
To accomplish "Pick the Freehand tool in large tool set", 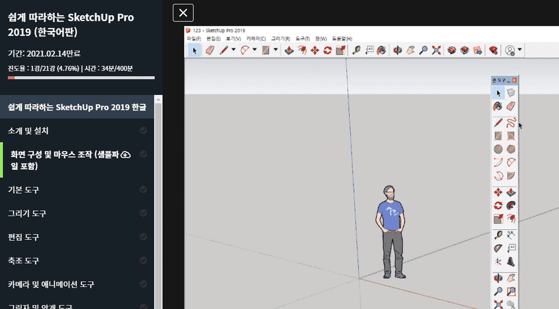I will click(x=511, y=123).
